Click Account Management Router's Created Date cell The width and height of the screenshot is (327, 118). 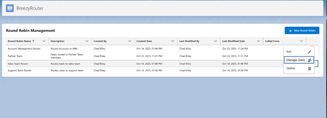pyautogui.click(x=149, y=49)
